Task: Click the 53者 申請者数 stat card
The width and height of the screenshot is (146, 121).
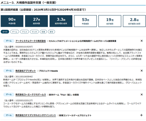Action: click(x=85, y=21)
